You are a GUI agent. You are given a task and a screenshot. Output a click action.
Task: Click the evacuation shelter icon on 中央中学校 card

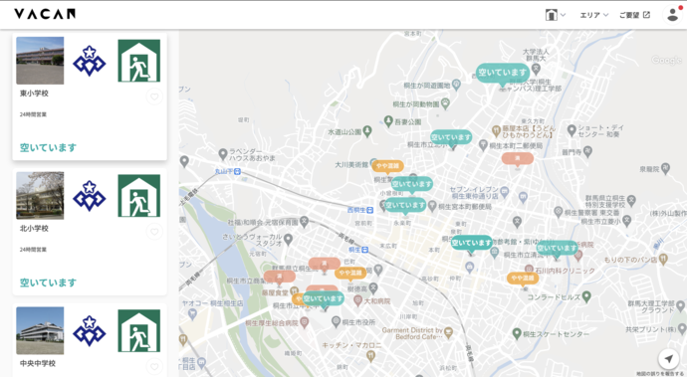[138, 330]
